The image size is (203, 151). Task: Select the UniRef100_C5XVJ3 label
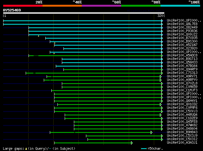(x=182, y=111)
